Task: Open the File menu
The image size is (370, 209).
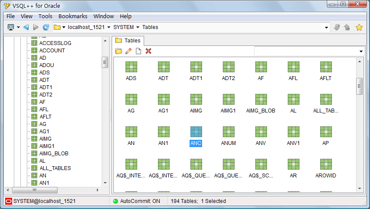Action: coord(11,16)
